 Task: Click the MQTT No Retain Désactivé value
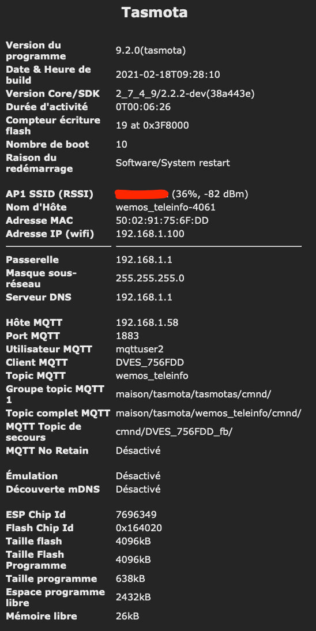click(138, 450)
